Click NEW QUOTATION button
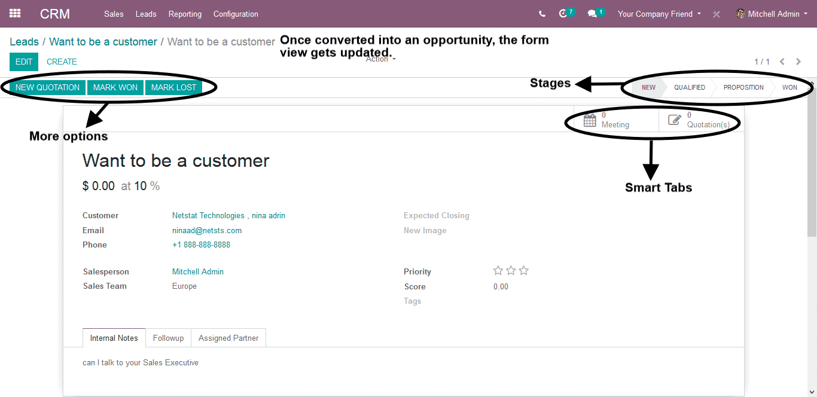This screenshot has width=817, height=397. pyautogui.click(x=48, y=87)
